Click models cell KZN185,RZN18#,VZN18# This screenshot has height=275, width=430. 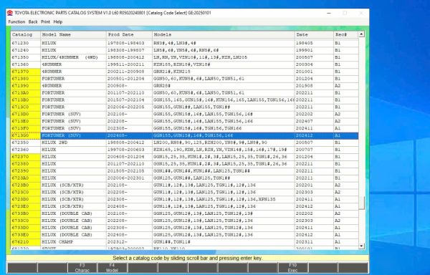tap(182, 64)
